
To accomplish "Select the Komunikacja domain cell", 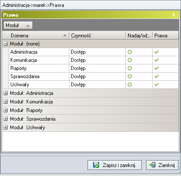I will point(39,60).
